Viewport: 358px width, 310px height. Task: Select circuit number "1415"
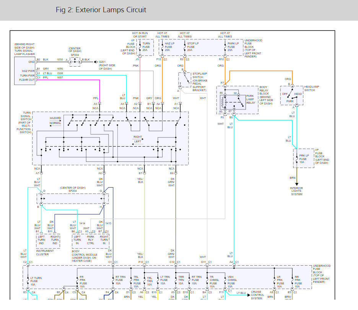tap(108, 224)
